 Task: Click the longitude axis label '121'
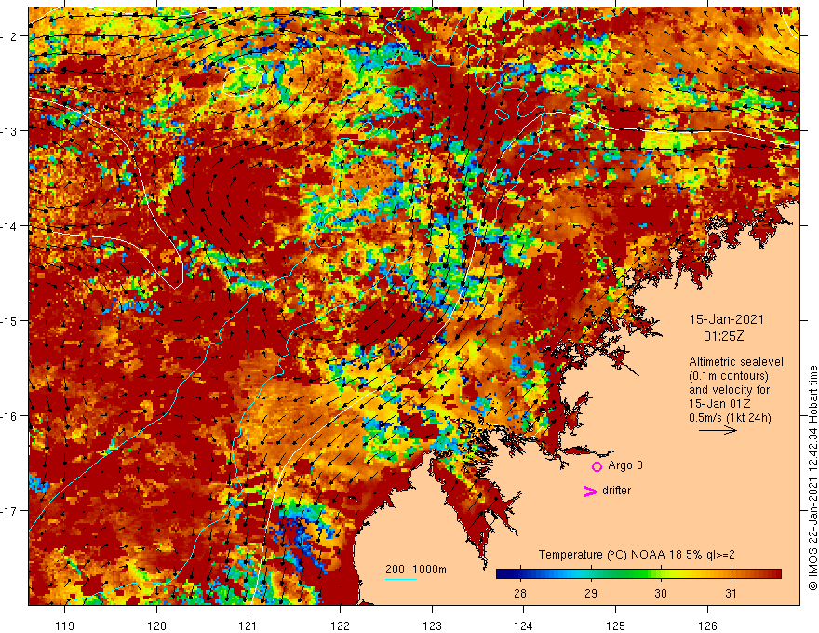pyautogui.click(x=248, y=626)
